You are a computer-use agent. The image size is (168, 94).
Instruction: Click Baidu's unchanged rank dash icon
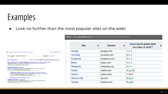[130, 63]
